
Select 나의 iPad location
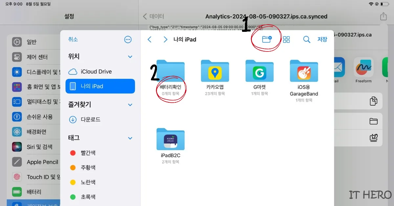[x=100, y=86]
